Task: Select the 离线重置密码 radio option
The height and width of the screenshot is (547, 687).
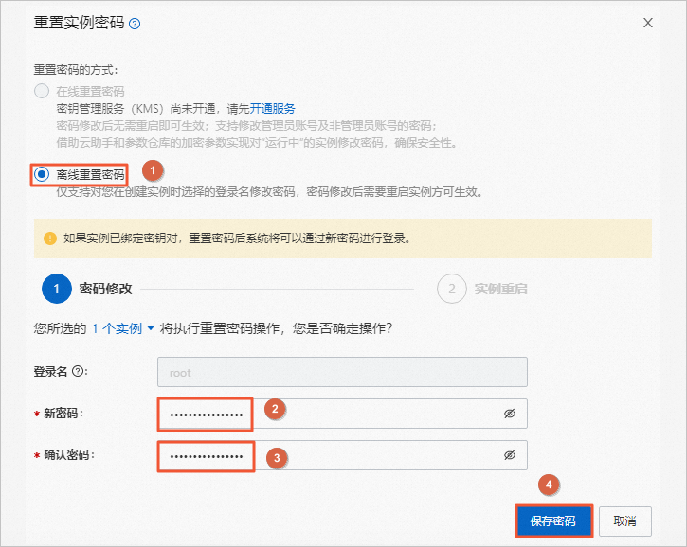Action: tap(42, 174)
